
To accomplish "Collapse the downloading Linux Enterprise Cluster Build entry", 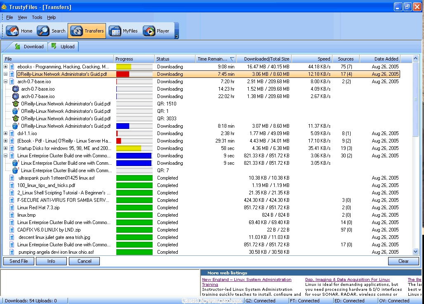I will [x=5, y=156].
